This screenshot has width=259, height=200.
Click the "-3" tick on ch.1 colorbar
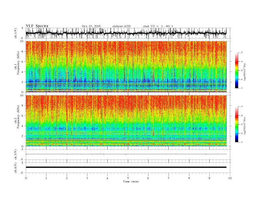(241, 53)
